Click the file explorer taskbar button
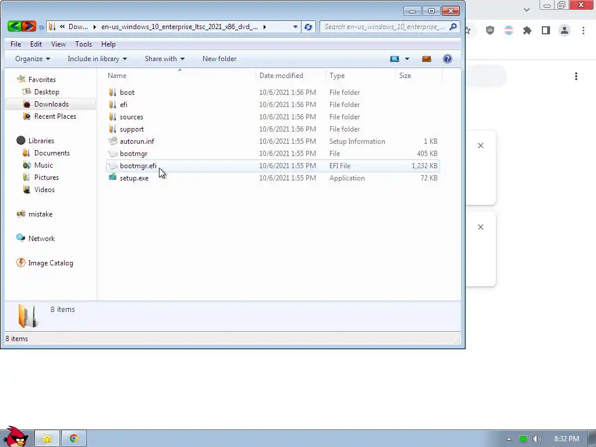 pyautogui.click(x=47, y=439)
